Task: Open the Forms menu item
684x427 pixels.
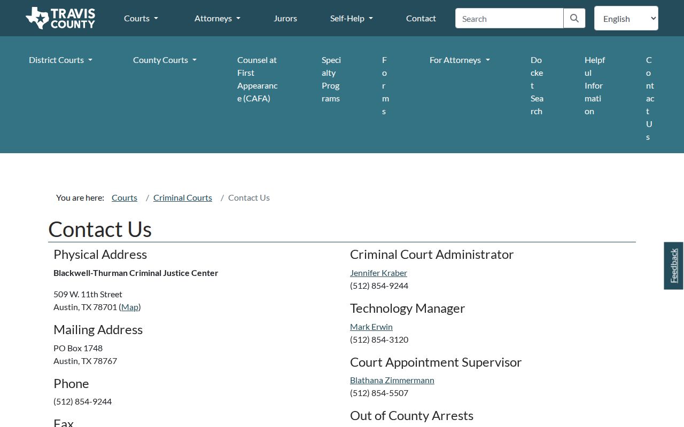Action: (x=385, y=85)
